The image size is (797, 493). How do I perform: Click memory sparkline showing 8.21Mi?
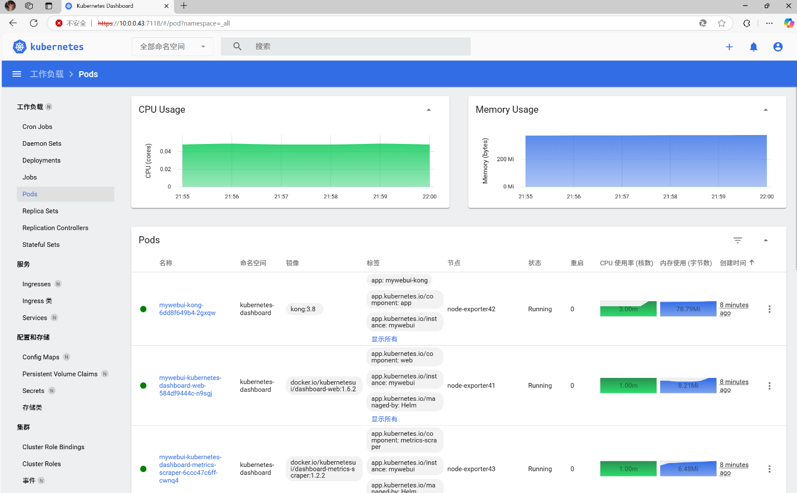point(688,386)
